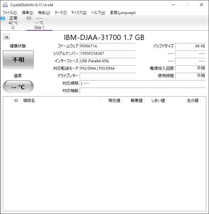Click the ファームウェア label

pos(68,46)
